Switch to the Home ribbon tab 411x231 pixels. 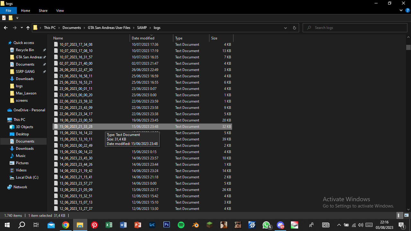click(x=25, y=11)
